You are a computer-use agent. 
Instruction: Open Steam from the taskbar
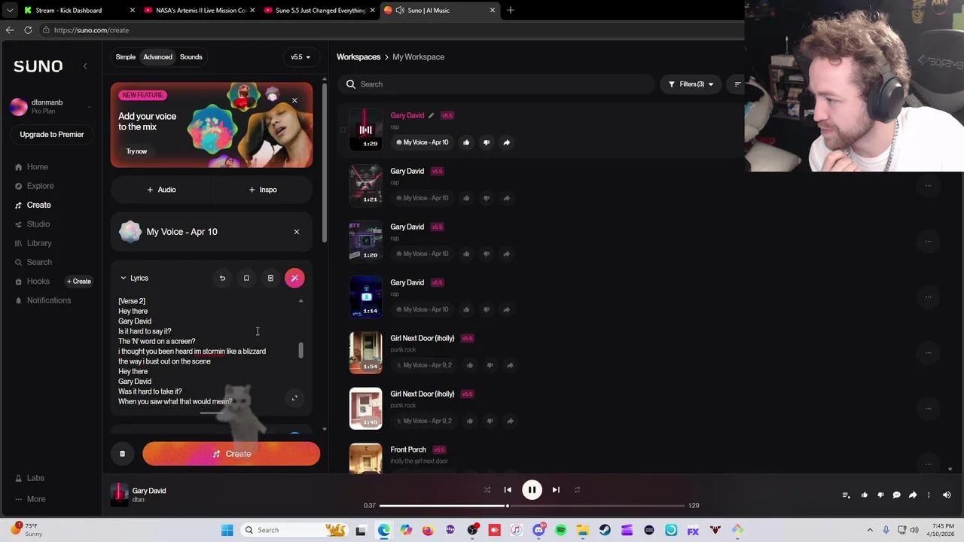click(x=605, y=530)
